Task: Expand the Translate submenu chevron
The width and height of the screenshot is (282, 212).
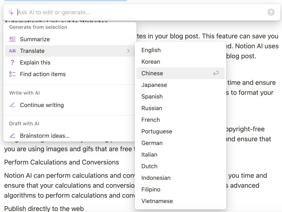Action: coord(128,51)
